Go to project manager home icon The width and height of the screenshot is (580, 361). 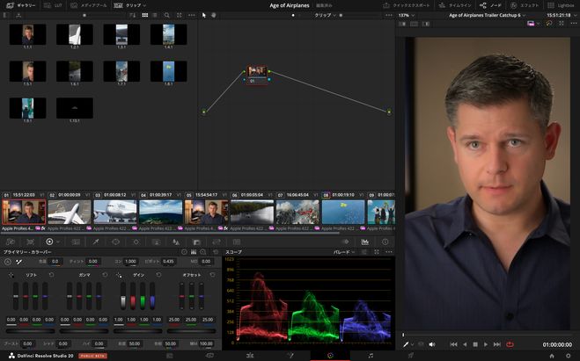click(x=552, y=356)
